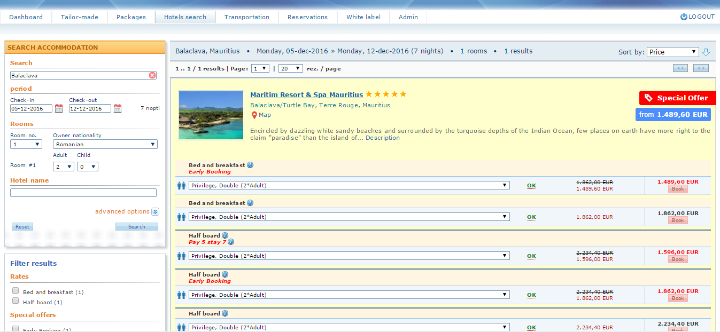Click the hotel thumbnail photo
This screenshot has width=720, height=332.
click(x=211, y=115)
